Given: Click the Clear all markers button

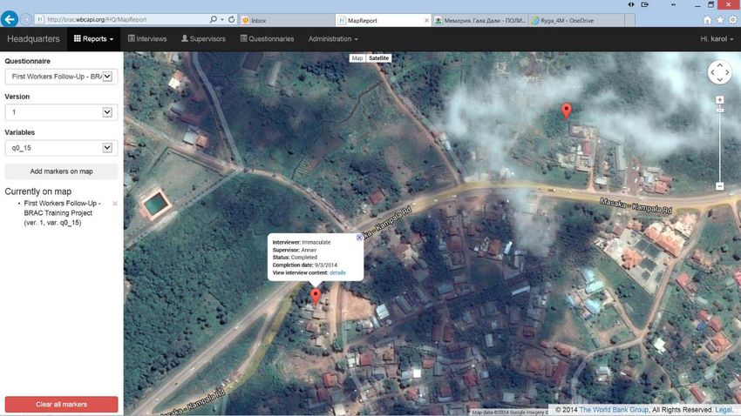Looking at the screenshot, I should pos(61,404).
